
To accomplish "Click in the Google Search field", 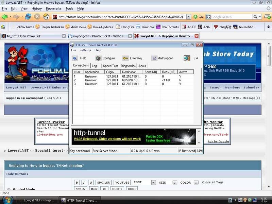I will (x=232, y=17).
